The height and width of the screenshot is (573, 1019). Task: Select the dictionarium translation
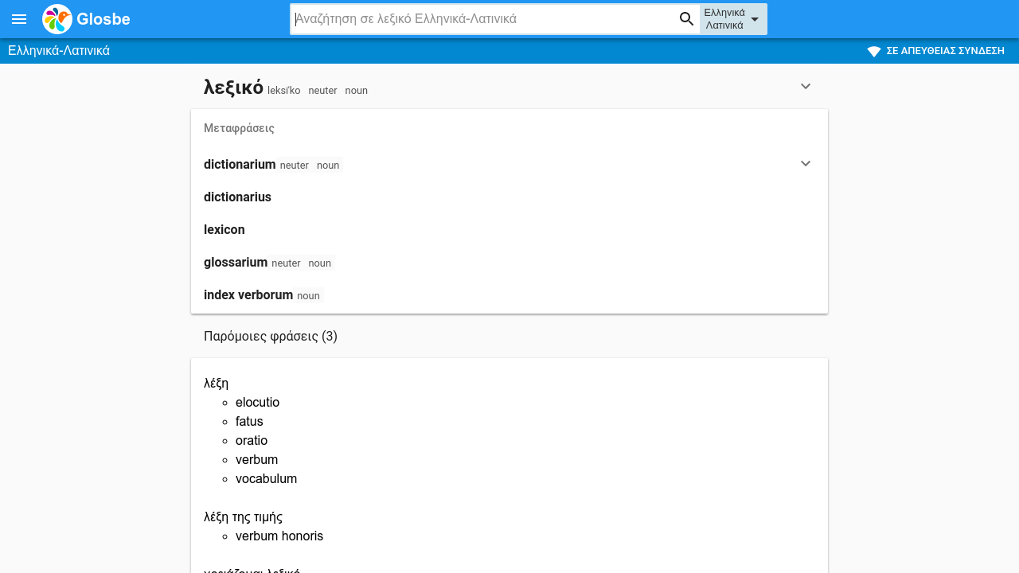coord(240,164)
